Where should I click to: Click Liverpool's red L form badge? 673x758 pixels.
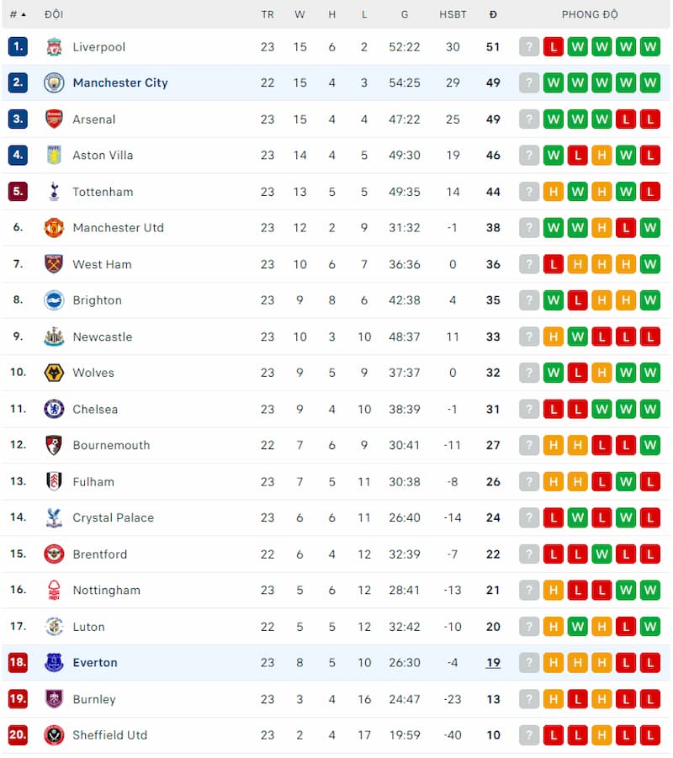pyautogui.click(x=553, y=47)
